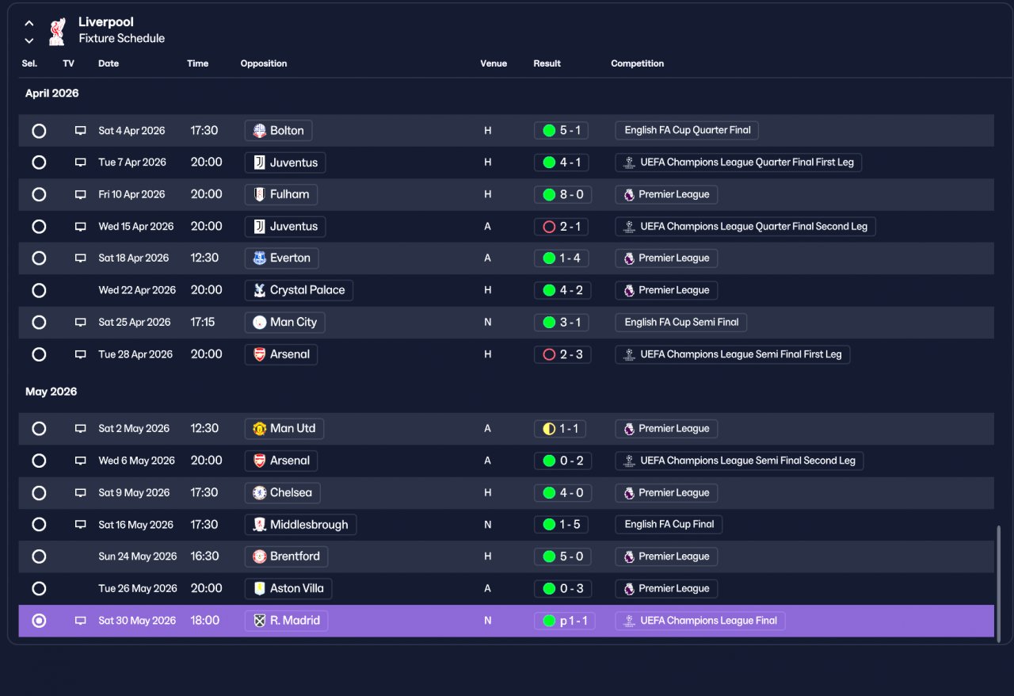Select the radio button for Fulham fixture
The width and height of the screenshot is (1014, 696).
pyautogui.click(x=39, y=194)
